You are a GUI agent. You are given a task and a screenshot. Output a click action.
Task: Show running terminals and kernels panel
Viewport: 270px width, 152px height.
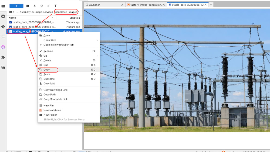click(x=3, y=16)
